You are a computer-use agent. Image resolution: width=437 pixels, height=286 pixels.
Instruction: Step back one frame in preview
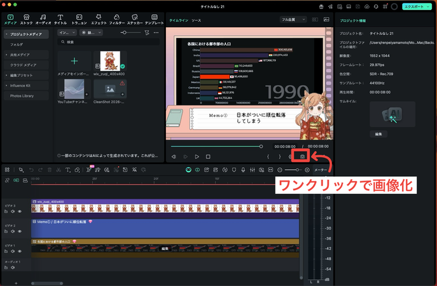click(174, 157)
